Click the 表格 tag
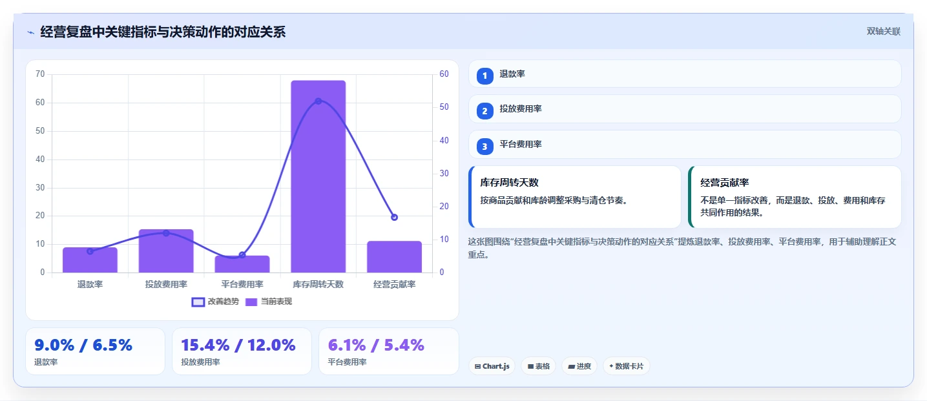The image size is (927, 401). coord(538,366)
